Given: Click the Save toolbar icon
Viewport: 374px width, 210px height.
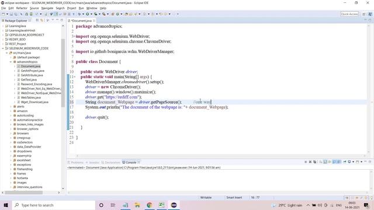Looking at the screenshot, I should (11, 14).
